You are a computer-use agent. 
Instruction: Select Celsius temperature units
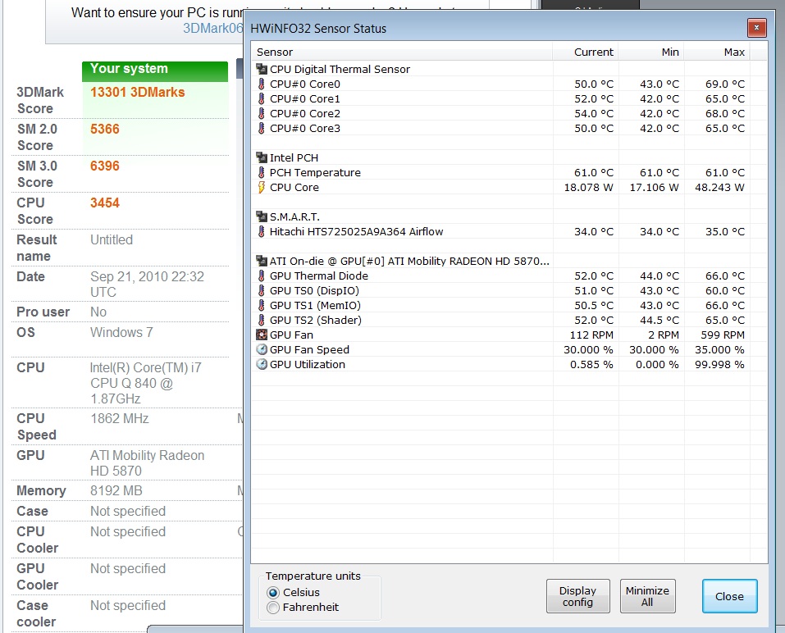(273, 593)
